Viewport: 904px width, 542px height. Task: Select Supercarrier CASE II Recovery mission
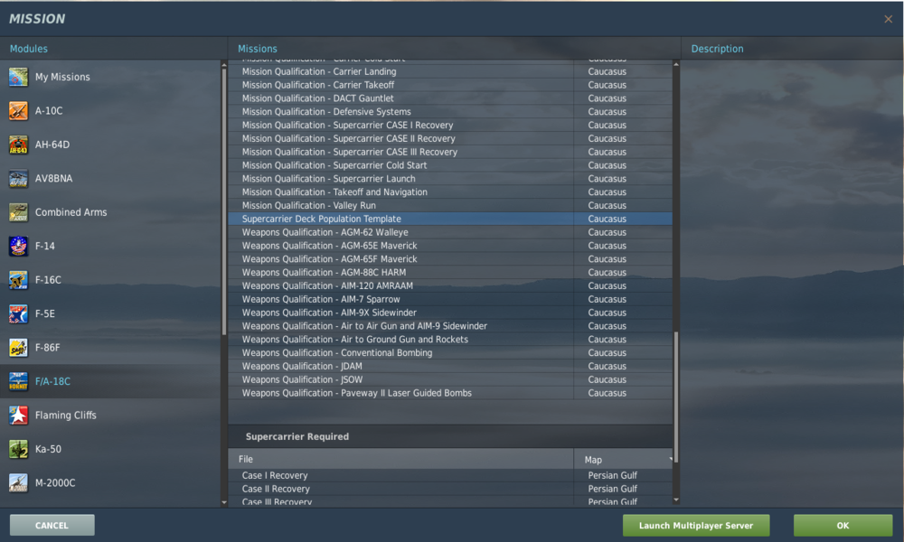449,138
